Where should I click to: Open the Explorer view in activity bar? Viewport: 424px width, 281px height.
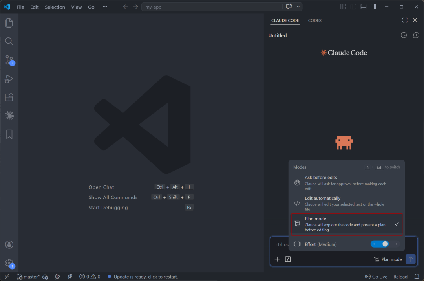9,23
